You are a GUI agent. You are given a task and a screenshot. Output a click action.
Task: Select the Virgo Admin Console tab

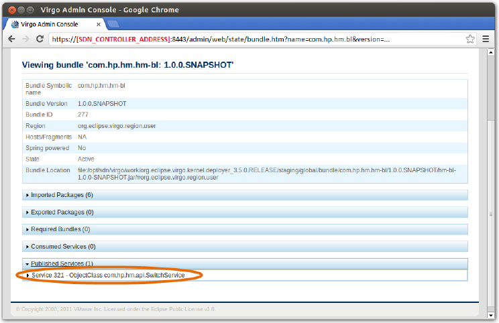(x=50, y=24)
